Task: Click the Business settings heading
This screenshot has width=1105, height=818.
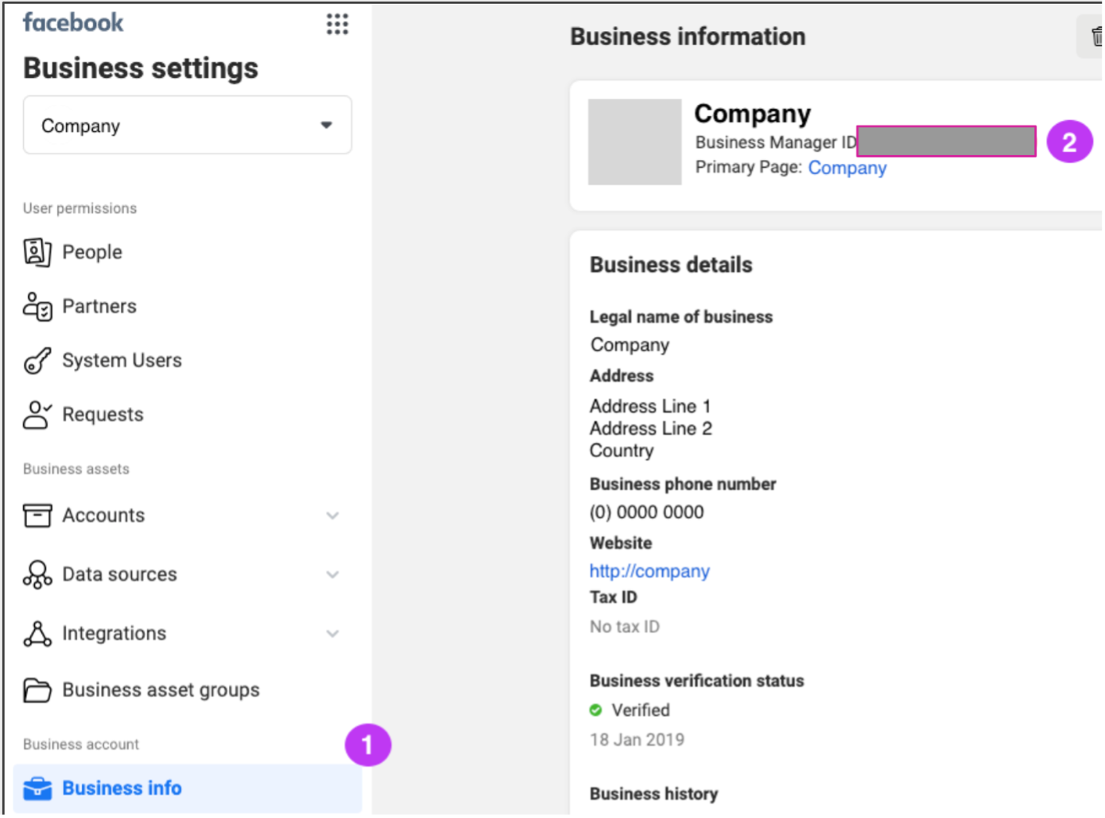Action: pos(141,68)
